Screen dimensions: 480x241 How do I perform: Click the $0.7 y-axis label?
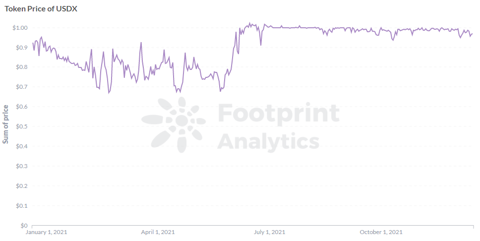[x=22, y=87]
